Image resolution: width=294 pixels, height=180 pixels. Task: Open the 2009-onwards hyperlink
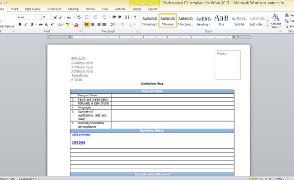[x=81, y=135]
